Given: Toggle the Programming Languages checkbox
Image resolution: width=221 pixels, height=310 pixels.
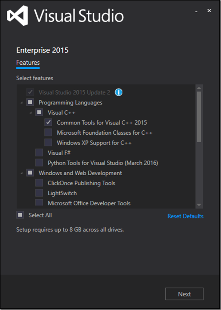Looking at the screenshot, I should point(30,102).
